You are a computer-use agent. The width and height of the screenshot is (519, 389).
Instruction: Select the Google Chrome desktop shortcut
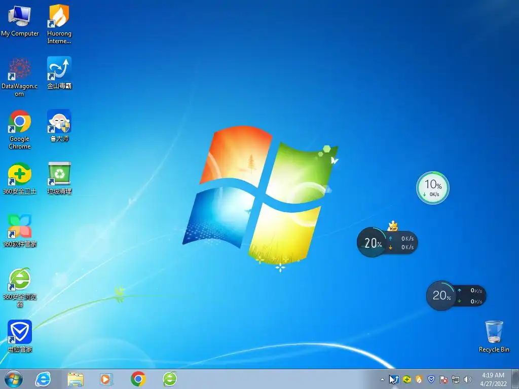[20, 129]
